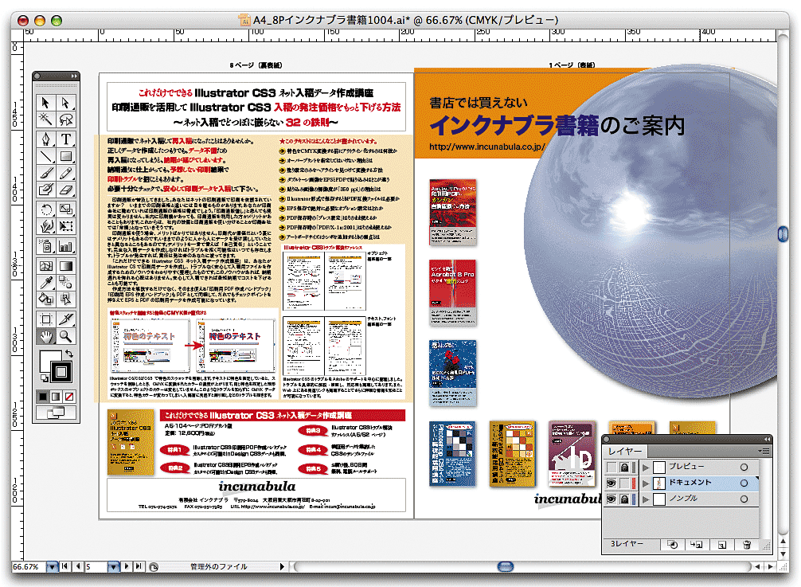Go to the first artboard

pyautogui.click(x=65, y=566)
